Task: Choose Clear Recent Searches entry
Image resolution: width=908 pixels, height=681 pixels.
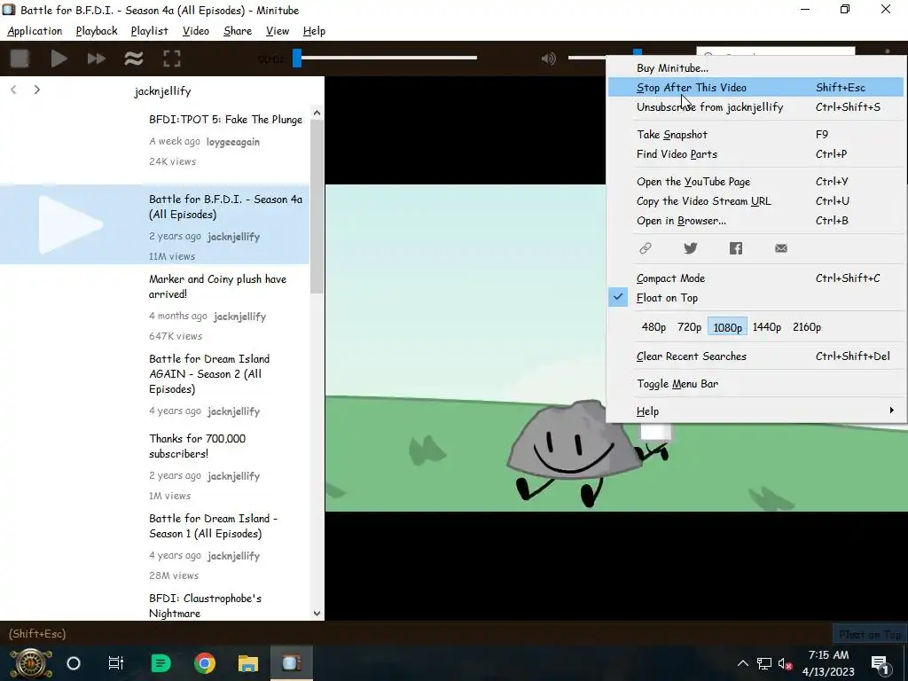Action: tap(755, 356)
